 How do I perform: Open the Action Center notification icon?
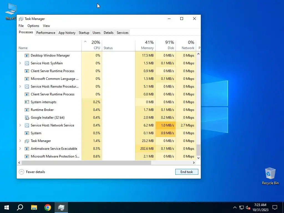click(x=275, y=207)
